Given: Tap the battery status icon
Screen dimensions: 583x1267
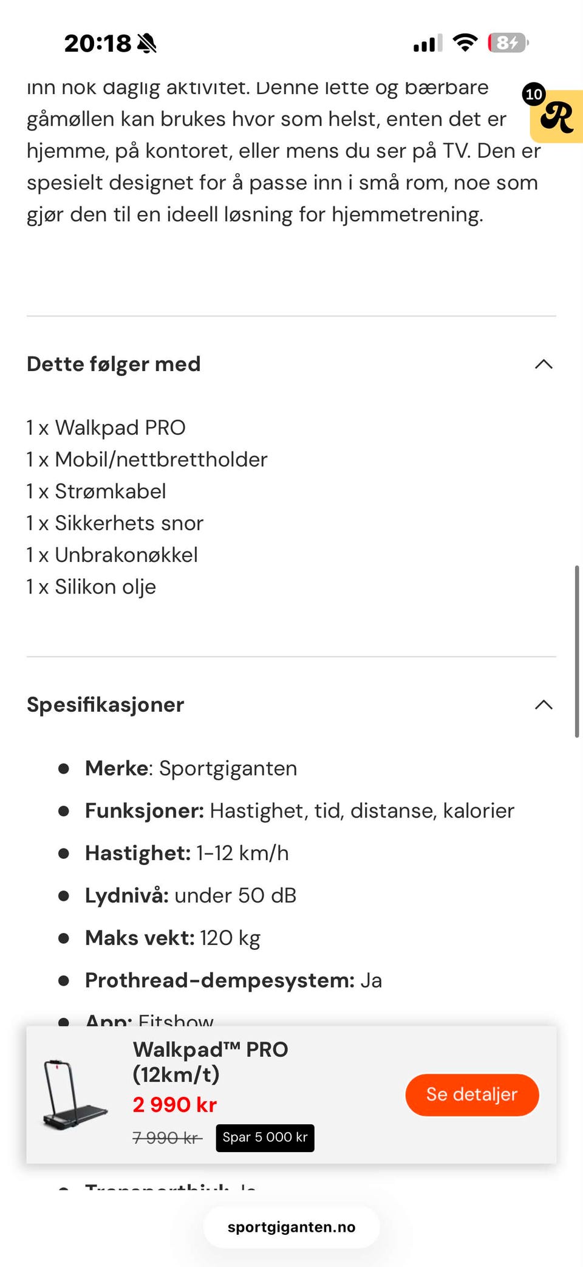Looking at the screenshot, I should (x=508, y=43).
